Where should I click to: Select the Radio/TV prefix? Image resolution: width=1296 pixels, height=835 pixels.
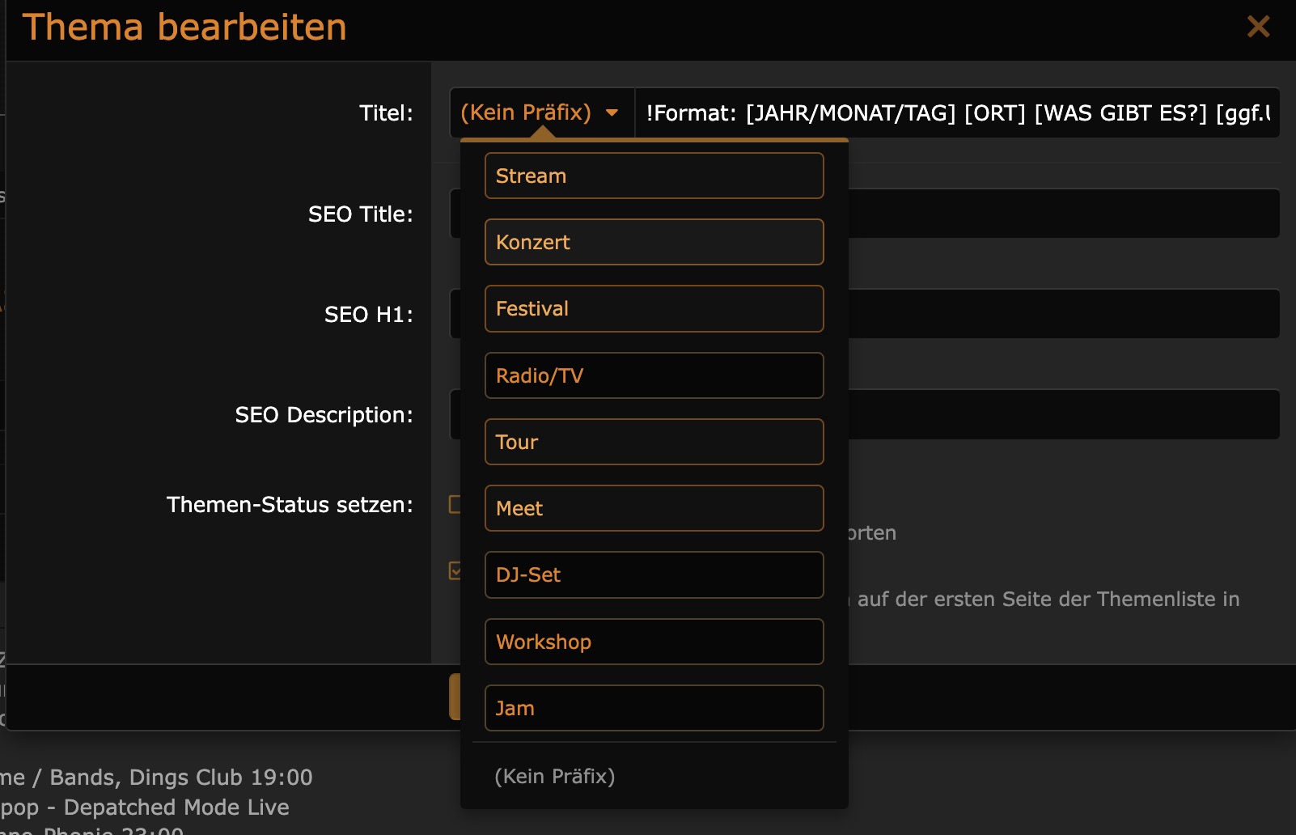654,375
